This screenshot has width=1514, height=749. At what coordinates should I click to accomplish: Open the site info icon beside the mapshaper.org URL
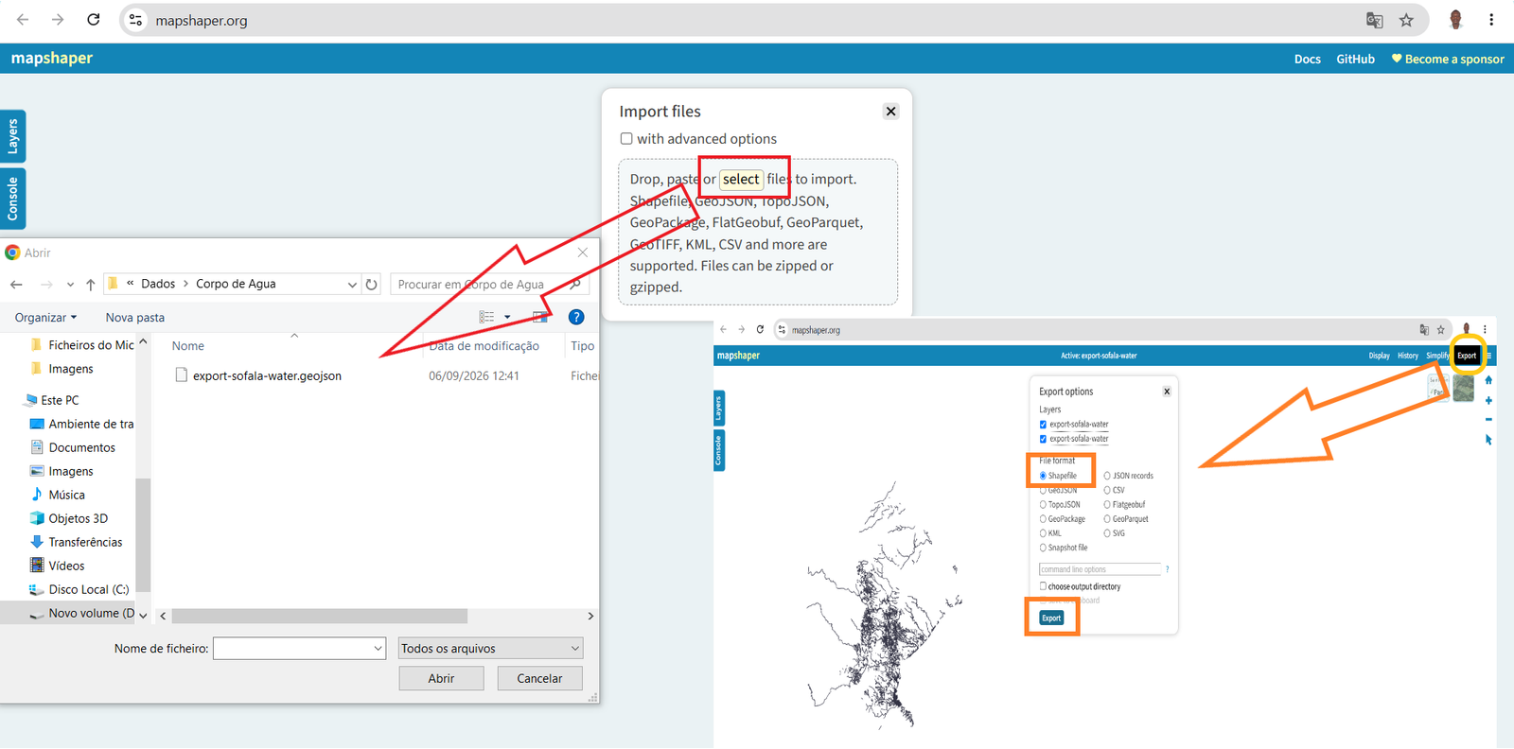(136, 20)
